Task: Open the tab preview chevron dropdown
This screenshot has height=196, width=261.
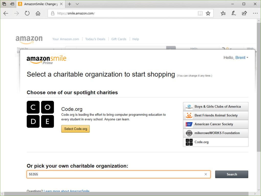Action: [x=77, y=4]
